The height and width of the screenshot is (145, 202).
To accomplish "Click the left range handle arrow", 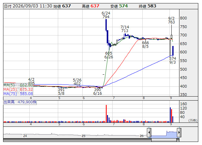I will coord(149,133).
